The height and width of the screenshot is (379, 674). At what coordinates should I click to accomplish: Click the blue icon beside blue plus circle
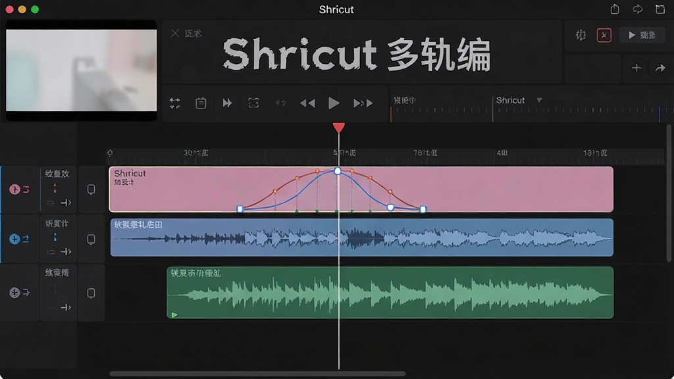[26, 239]
